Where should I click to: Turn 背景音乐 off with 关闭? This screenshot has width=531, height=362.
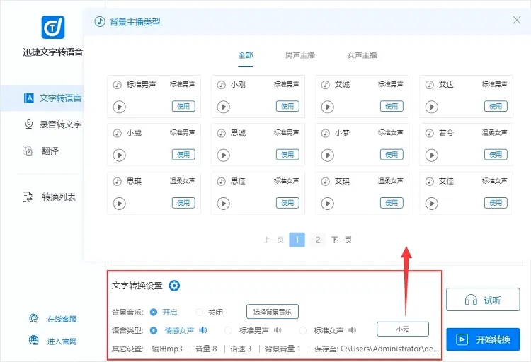[199, 312]
